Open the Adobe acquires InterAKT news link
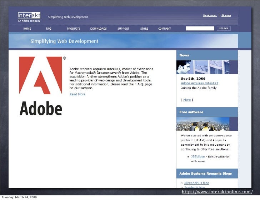Viewport: 260px width, 200px height. point(200,83)
